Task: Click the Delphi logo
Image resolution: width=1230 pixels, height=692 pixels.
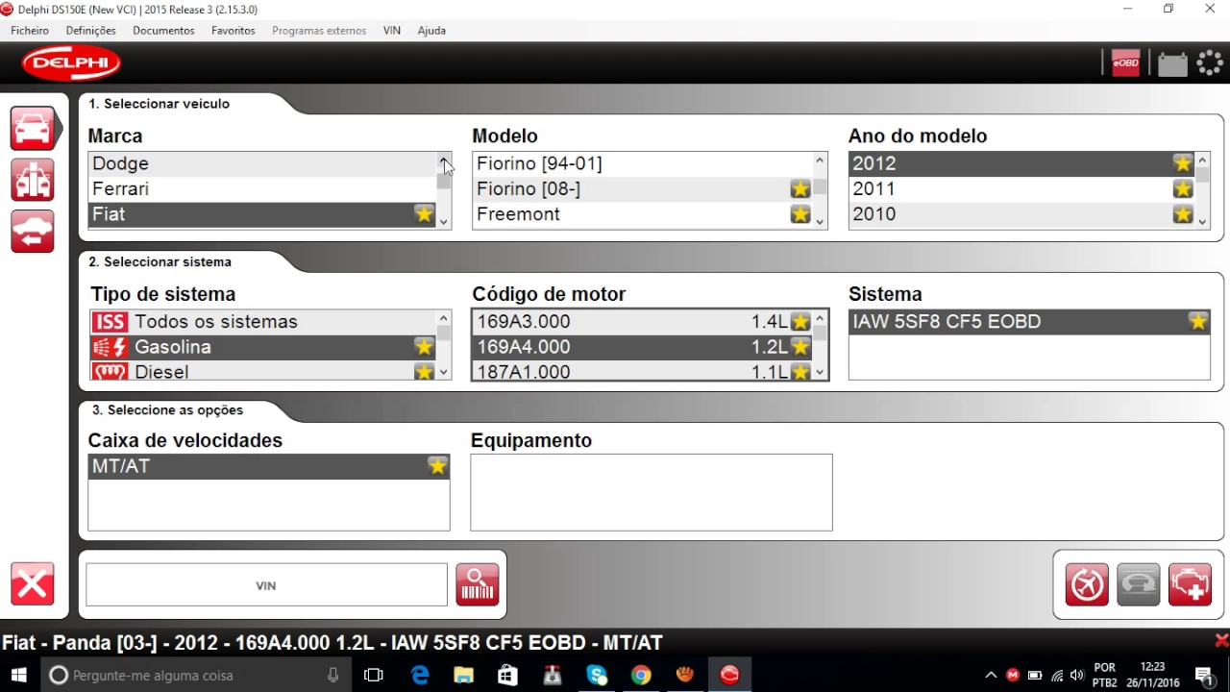Action: (71, 63)
